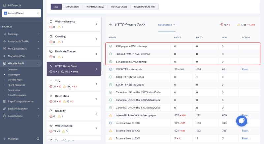Switch to the Errors (409) tab

(72, 7)
